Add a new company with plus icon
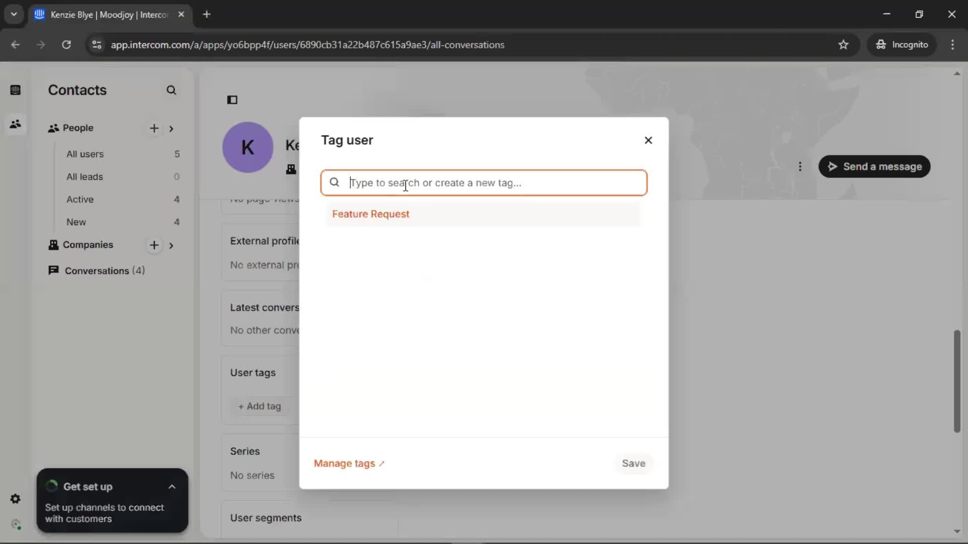This screenshot has height=544, width=968. tap(154, 245)
